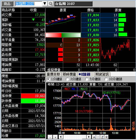Switch to the 即時價量 tab
Viewport: 136px width, 140px height.
[70, 74]
